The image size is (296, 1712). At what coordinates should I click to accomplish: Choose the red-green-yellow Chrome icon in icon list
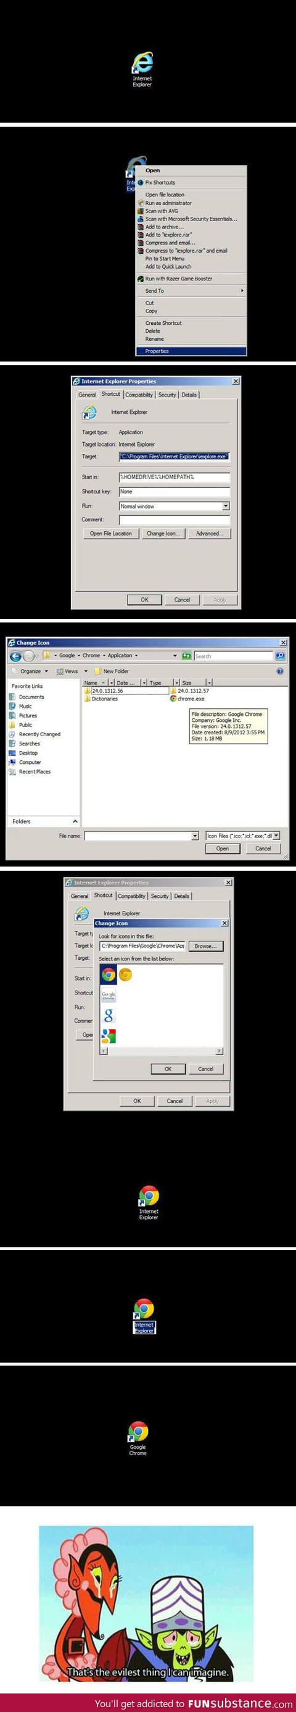pyautogui.click(x=109, y=975)
